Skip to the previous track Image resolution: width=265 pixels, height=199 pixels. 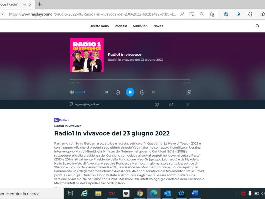106,92
